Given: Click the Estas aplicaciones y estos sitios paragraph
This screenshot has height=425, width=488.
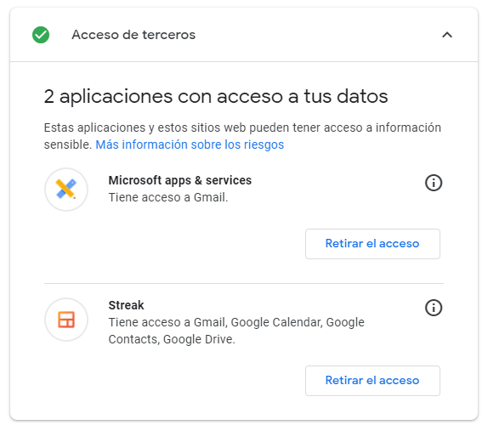Looking at the screenshot, I should click(242, 136).
